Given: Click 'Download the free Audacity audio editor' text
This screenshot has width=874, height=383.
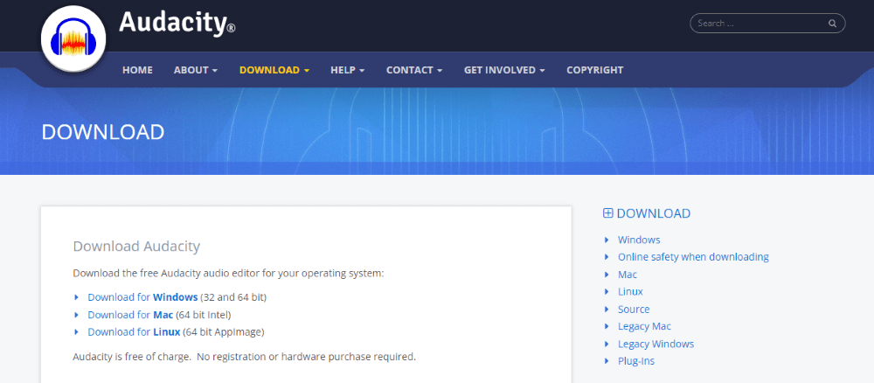Looking at the screenshot, I should coord(228,274).
